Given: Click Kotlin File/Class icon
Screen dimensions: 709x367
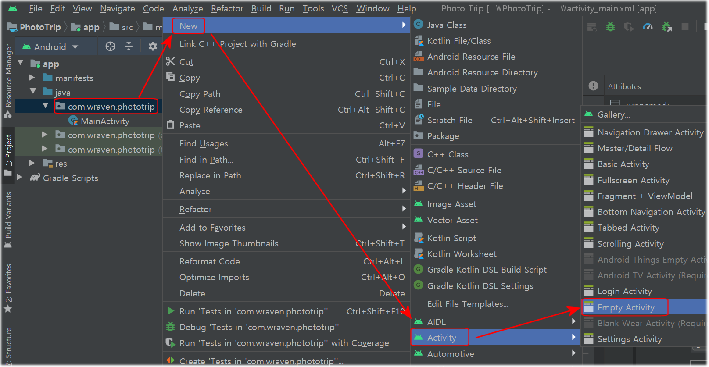Looking at the screenshot, I should coord(419,41).
